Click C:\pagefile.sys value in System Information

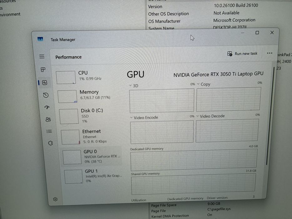[x=219, y=209]
